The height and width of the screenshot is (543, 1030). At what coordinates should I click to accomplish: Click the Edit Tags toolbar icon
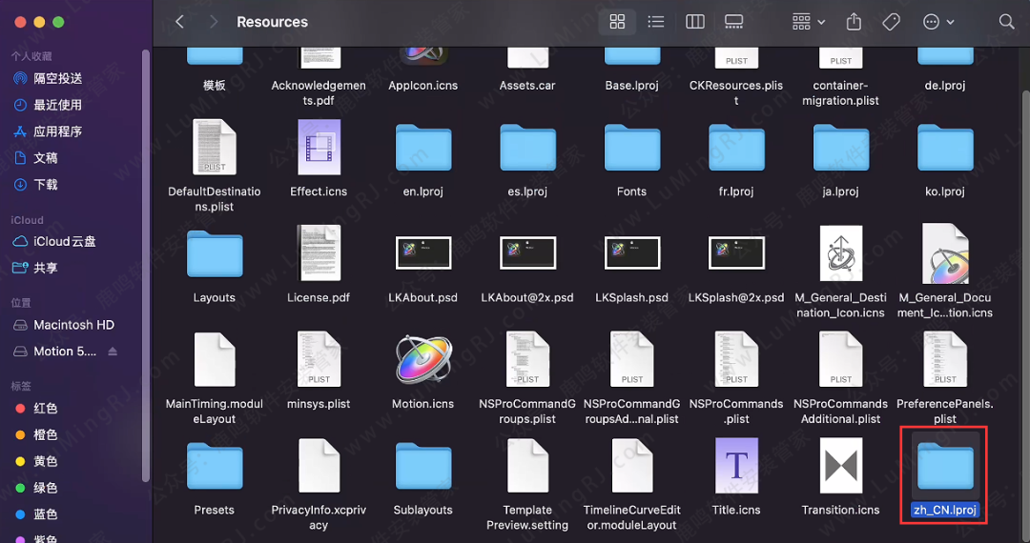pos(891,22)
